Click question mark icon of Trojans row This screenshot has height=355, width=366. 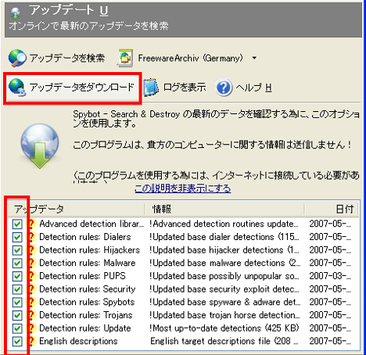[x=31, y=315]
